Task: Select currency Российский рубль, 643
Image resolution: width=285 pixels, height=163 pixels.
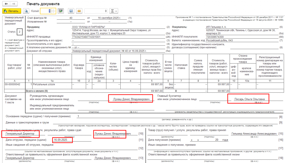Action: [x=219, y=40]
